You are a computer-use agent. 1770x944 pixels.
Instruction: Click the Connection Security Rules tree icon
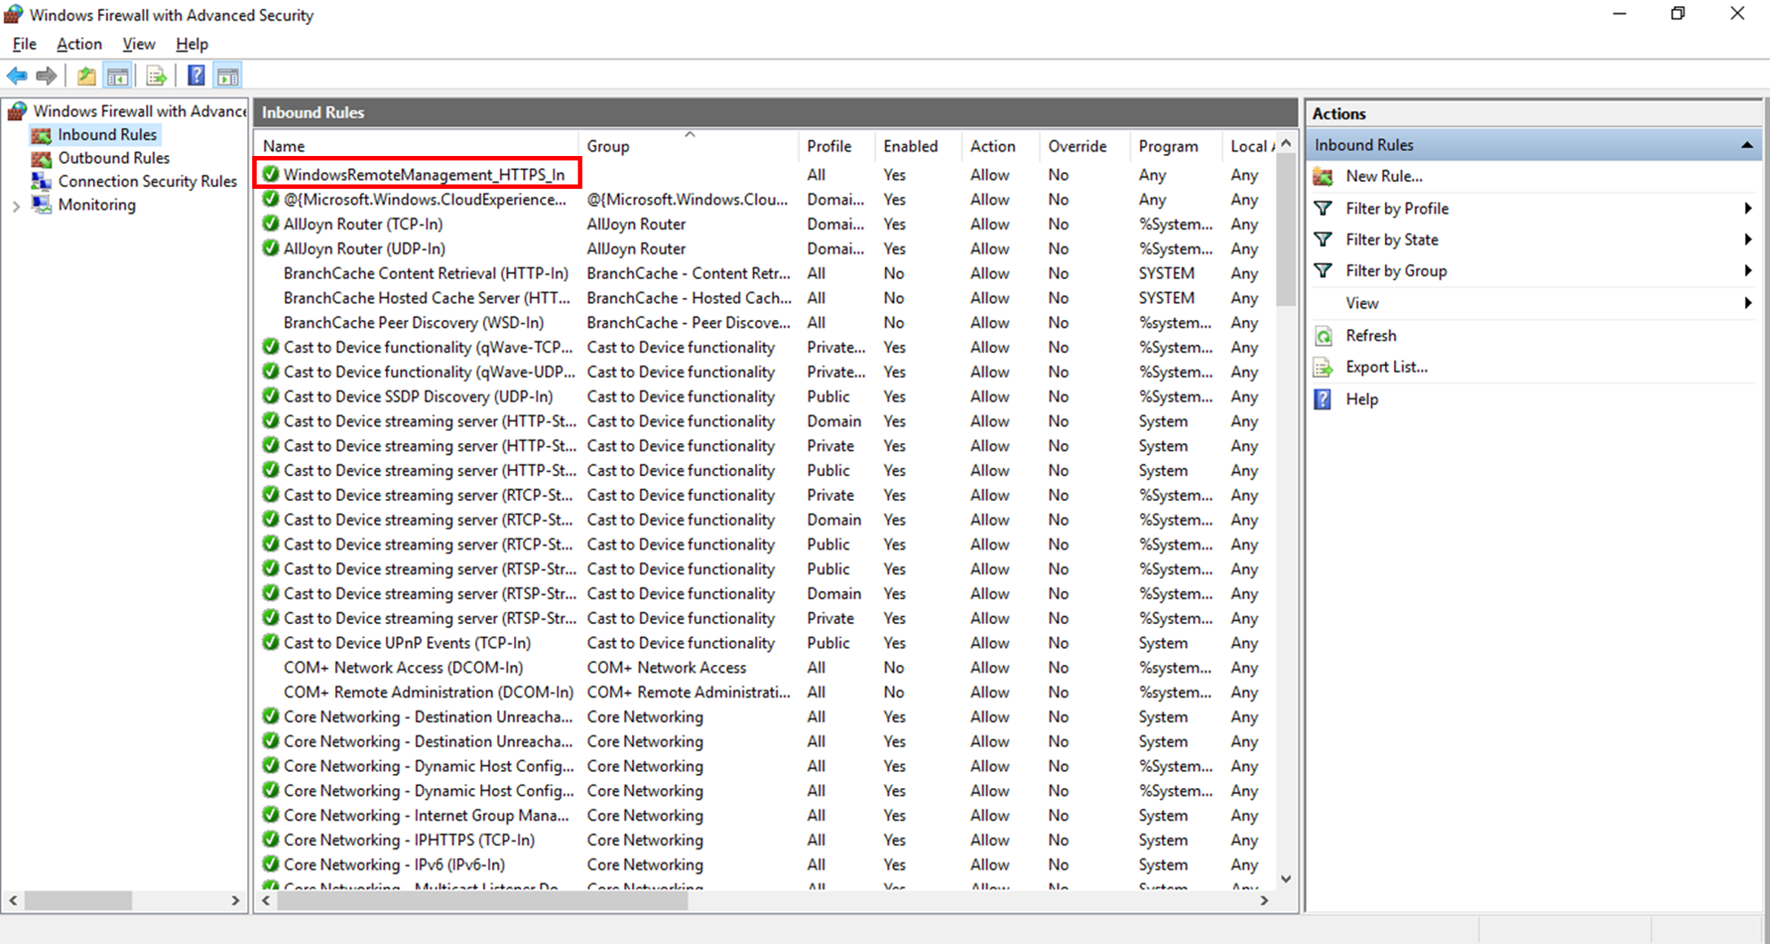(x=41, y=181)
